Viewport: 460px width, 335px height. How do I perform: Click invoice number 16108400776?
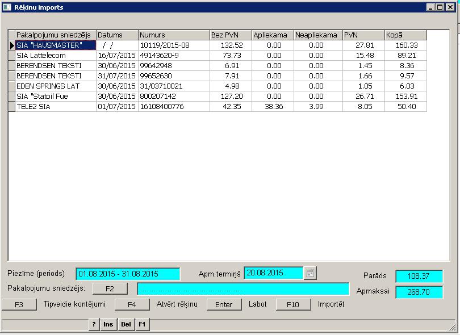(174, 107)
